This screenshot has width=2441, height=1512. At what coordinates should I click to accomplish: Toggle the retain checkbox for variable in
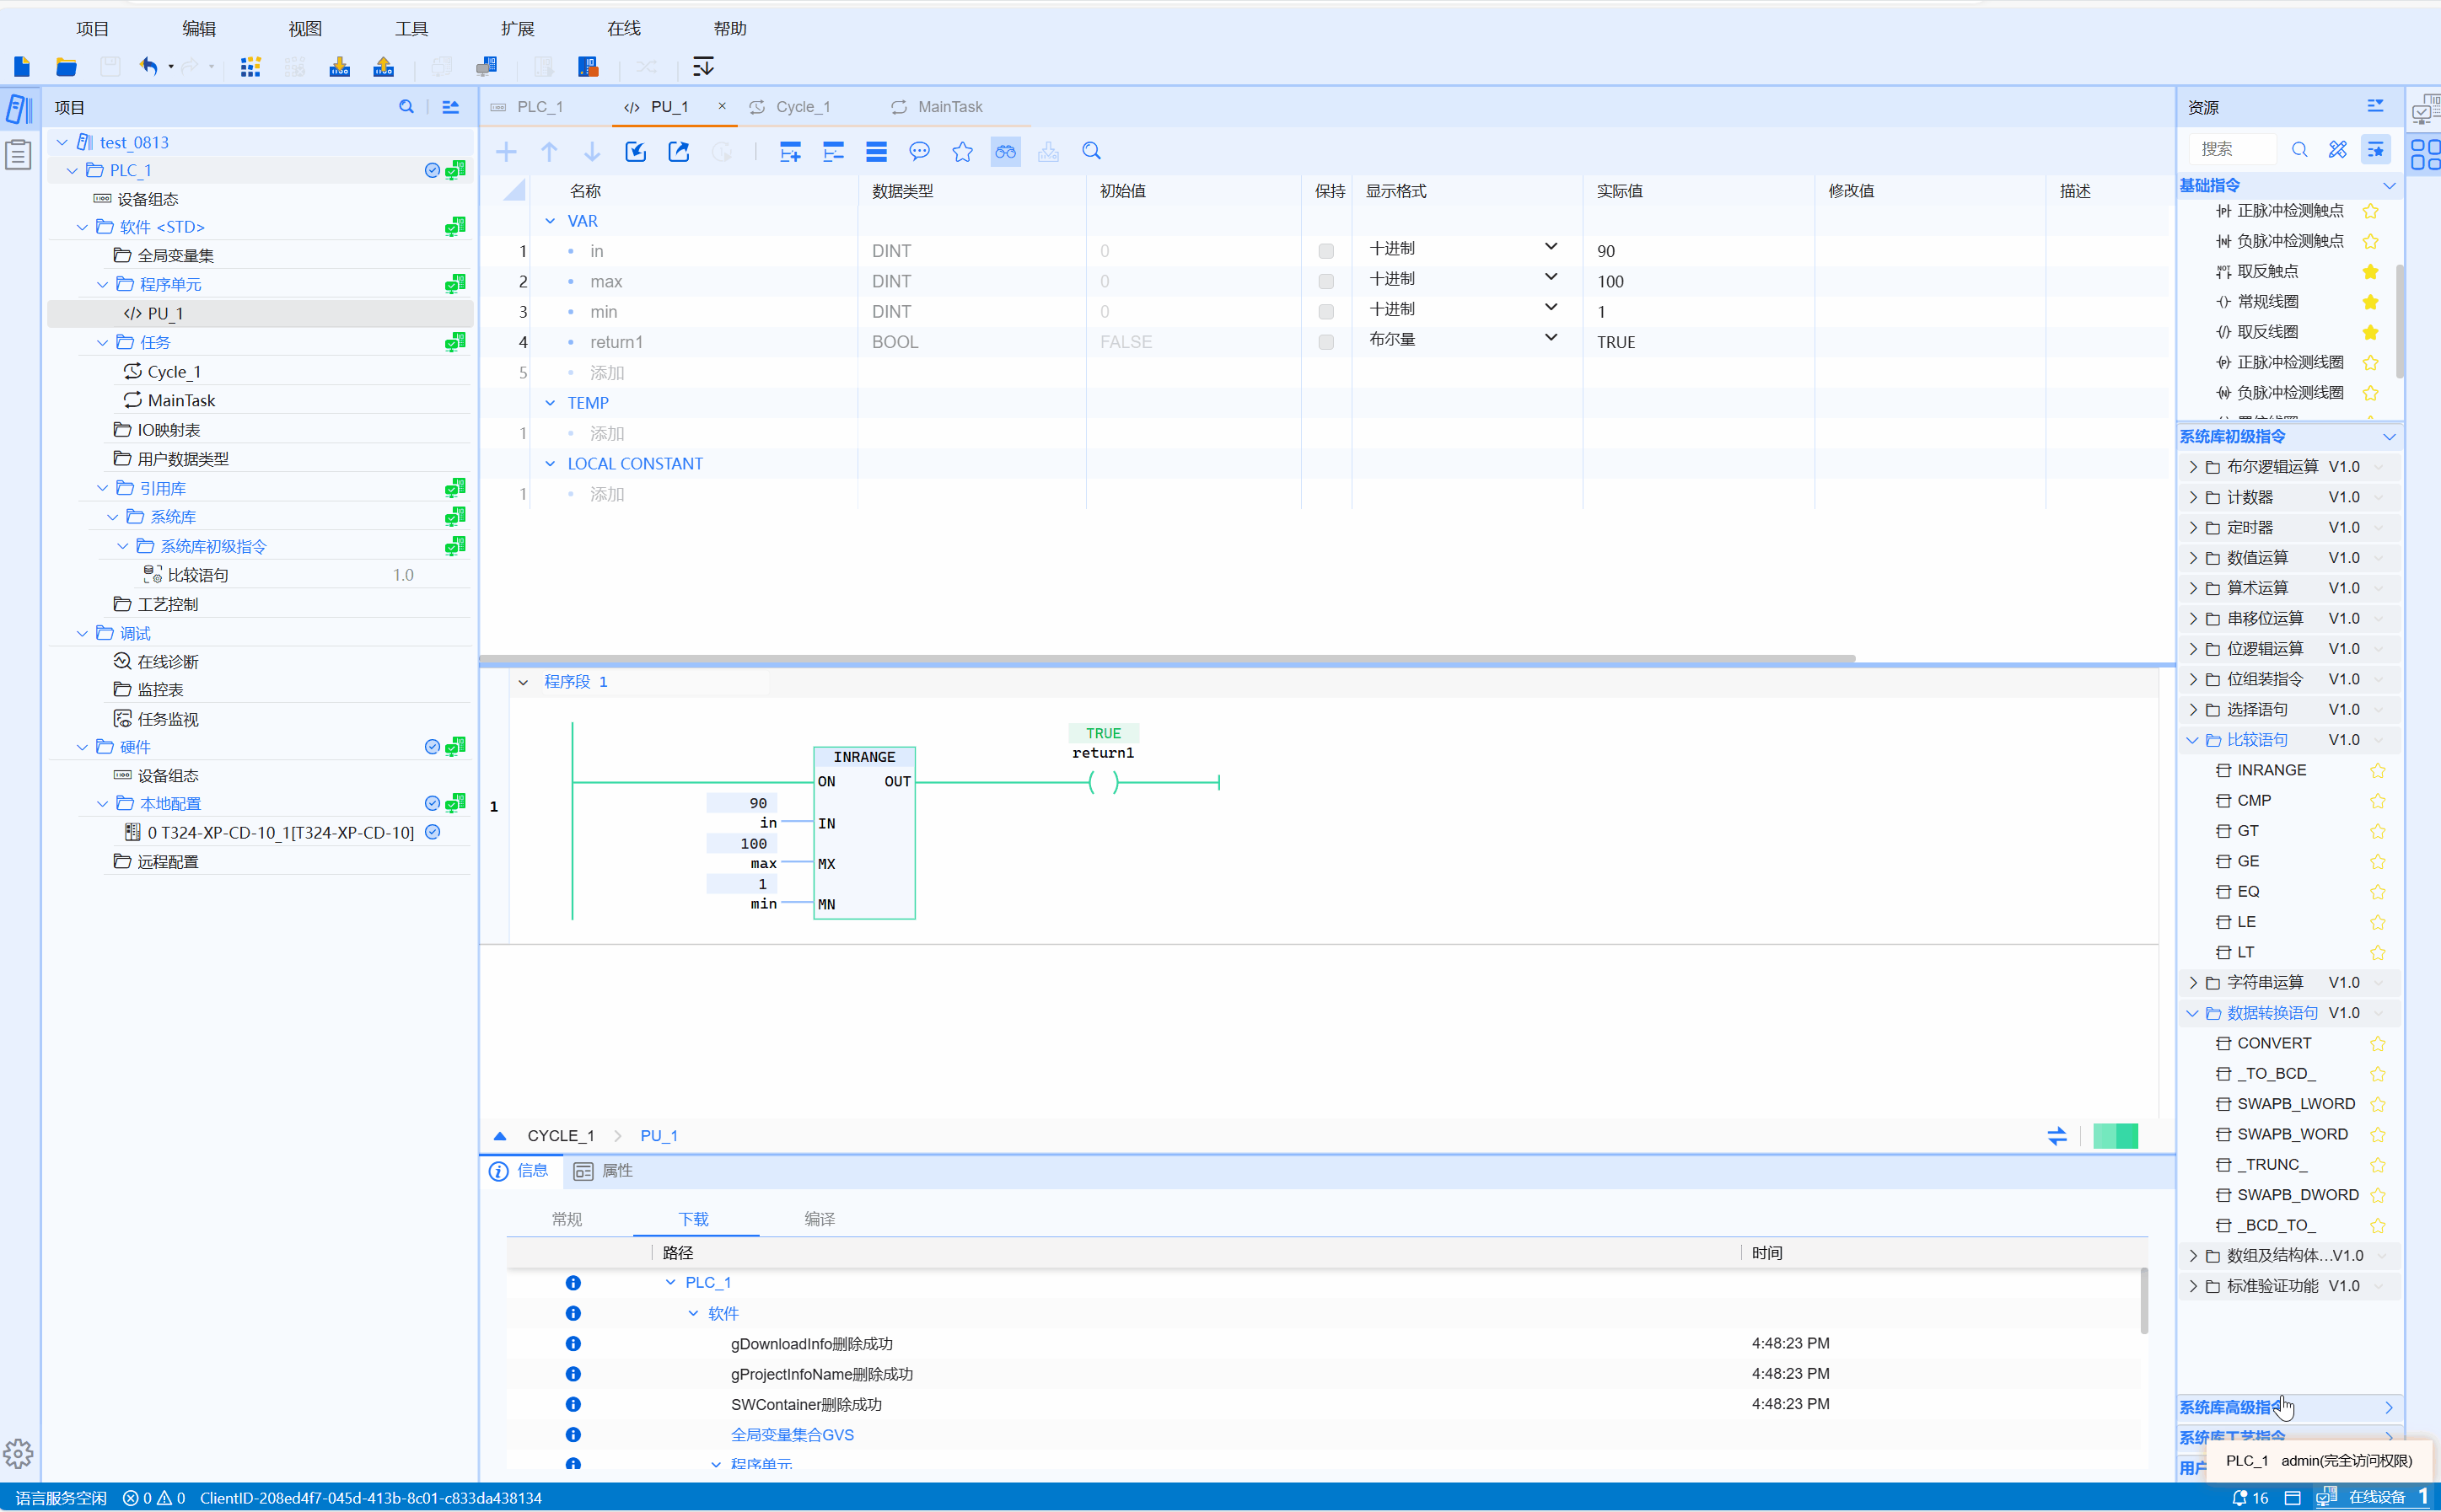coord(1325,251)
